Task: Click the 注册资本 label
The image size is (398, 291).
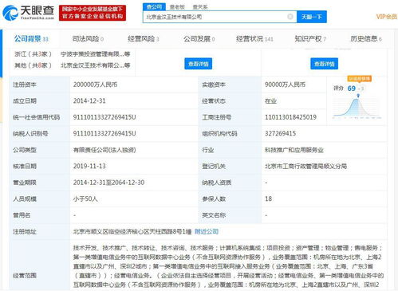Action: [25, 85]
